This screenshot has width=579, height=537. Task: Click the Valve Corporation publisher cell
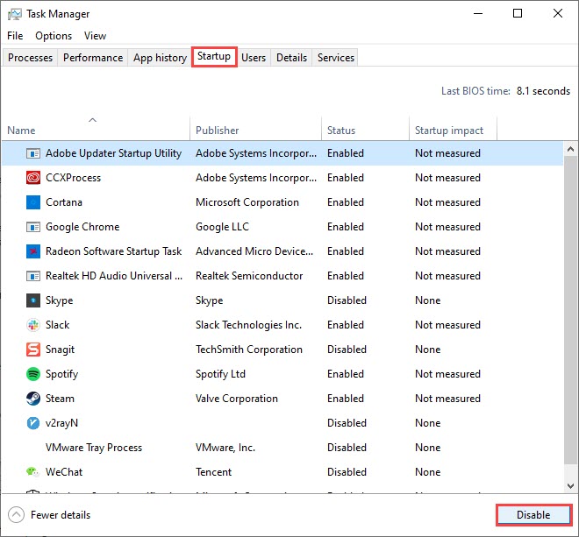(x=237, y=399)
